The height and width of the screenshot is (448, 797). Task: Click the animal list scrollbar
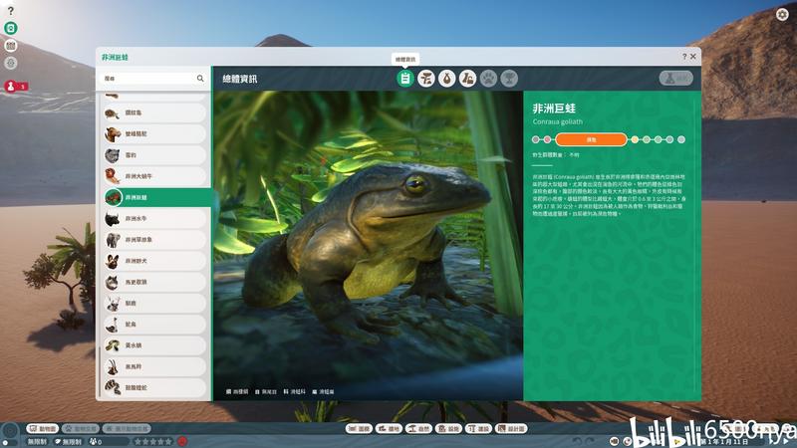point(99,370)
